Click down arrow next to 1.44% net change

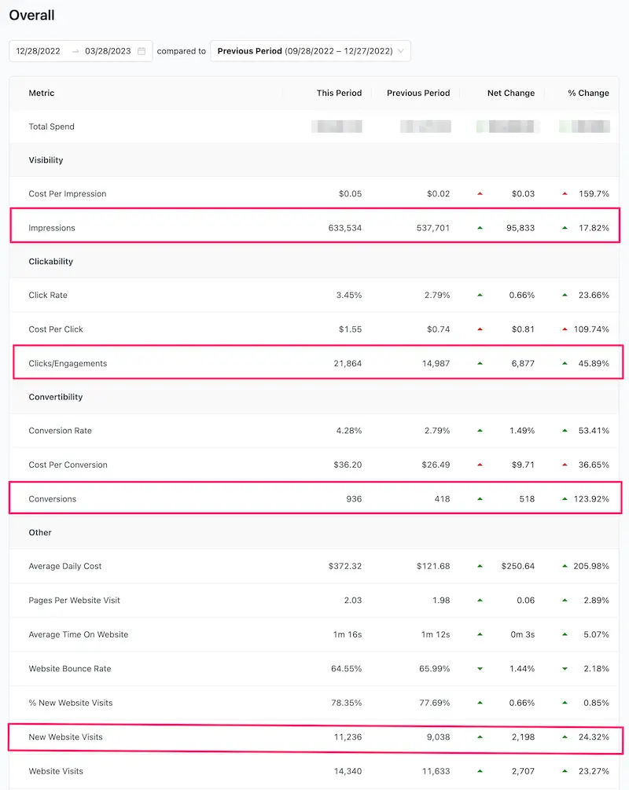coord(480,669)
